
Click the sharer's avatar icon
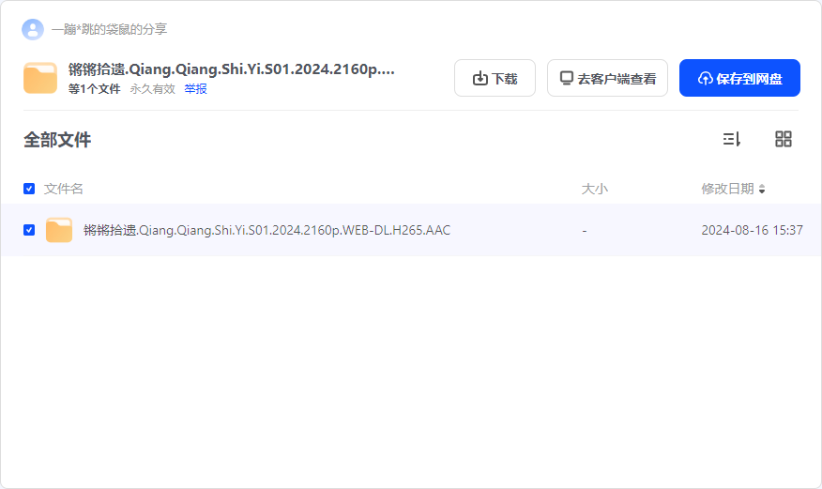coord(33,29)
